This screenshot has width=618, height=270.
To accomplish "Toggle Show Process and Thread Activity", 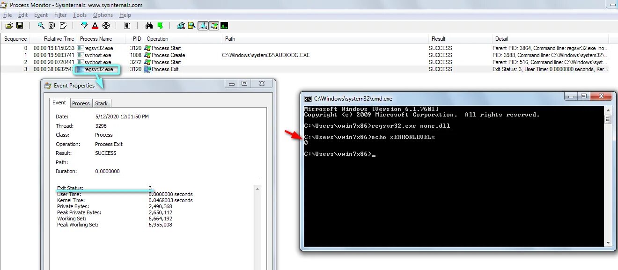I will tap(214, 26).
